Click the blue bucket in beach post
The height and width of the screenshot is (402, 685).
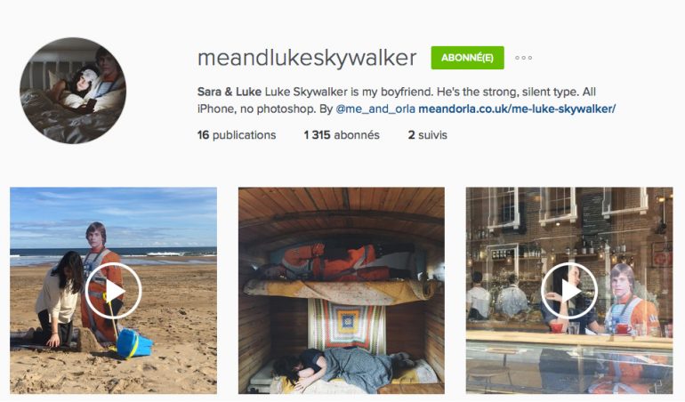(x=134, y=343)
